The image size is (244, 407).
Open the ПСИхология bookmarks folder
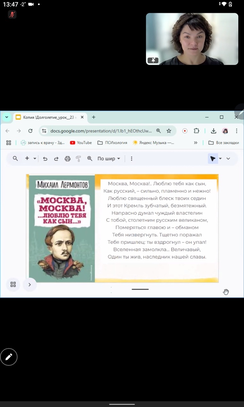112,143
